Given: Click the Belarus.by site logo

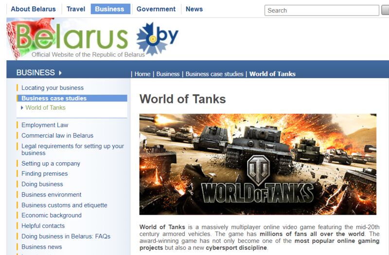Looking at the screenshot, I should tap(92, 39).
